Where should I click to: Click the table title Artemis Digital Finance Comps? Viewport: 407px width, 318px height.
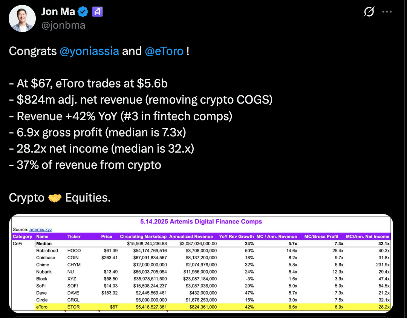pos(201,222)
